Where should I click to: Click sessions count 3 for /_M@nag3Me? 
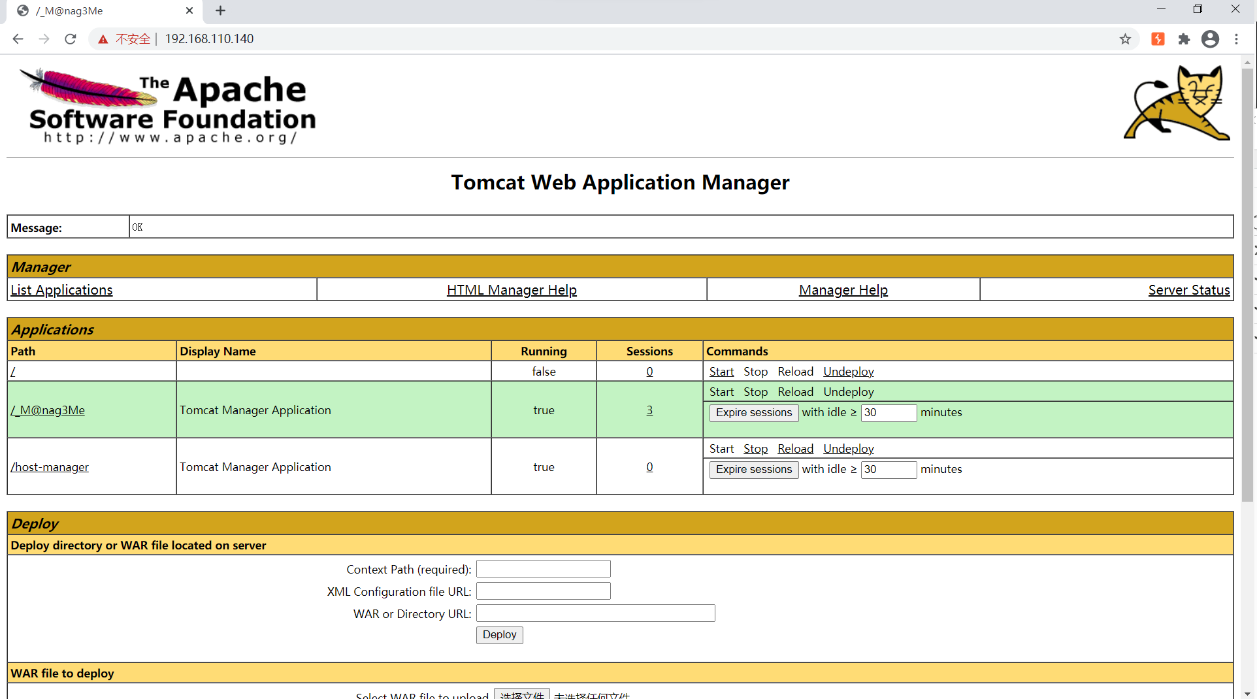(x=649, y=410)
